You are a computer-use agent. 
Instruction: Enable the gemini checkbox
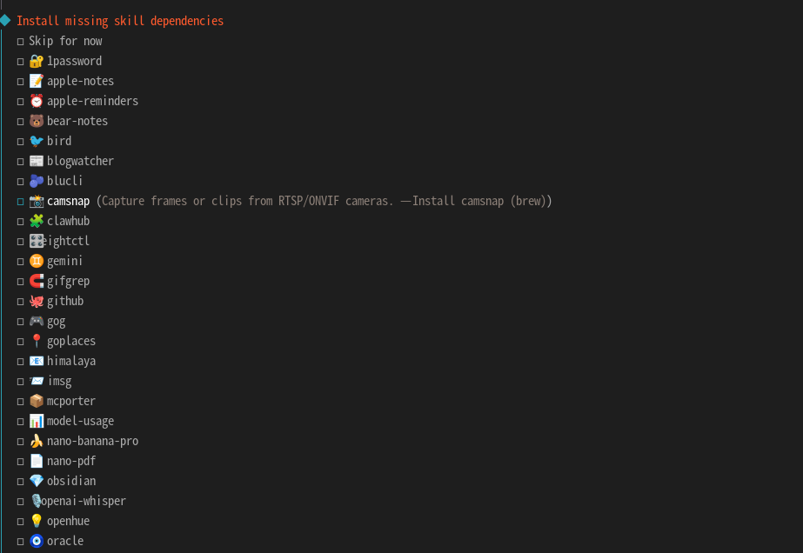click(20, 262)
